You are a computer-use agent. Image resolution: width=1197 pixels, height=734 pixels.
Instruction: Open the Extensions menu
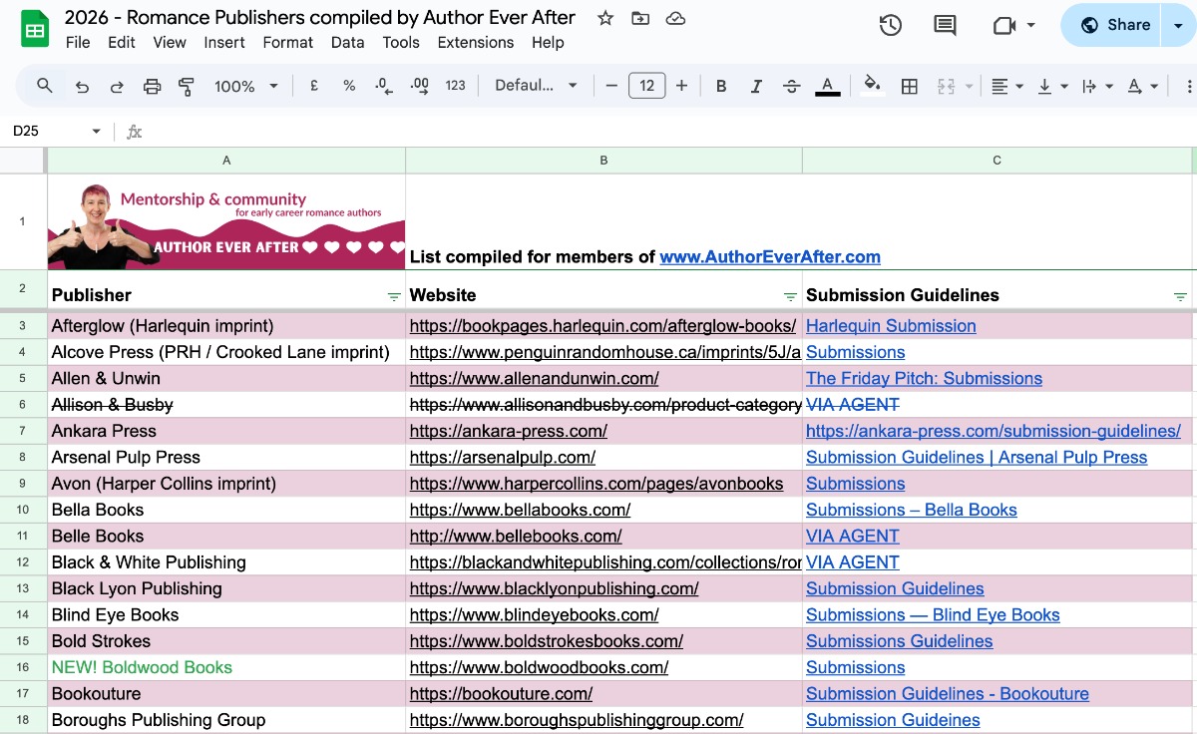(x=476, y=43)
